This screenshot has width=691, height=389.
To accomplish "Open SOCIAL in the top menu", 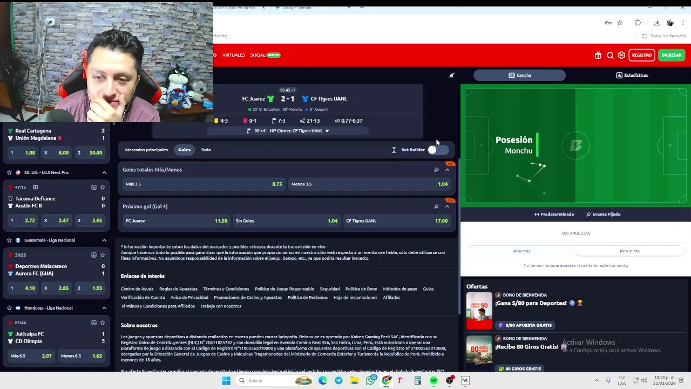I will (258, 55).
